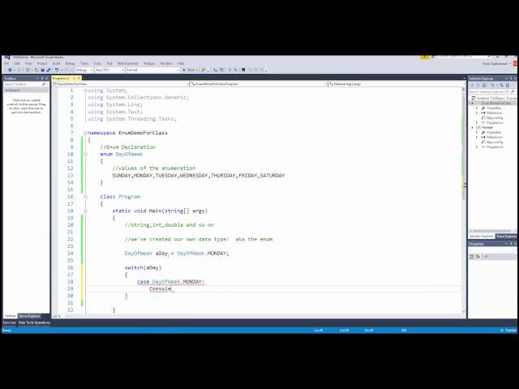The width and height of the screenshot is (519, 389).
Task: Click the editor vertical scrollbar
Action: point(464,200)
